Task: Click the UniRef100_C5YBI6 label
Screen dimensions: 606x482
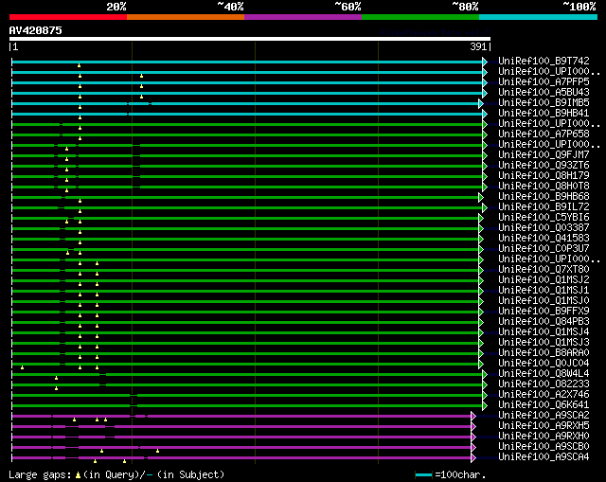Action: 544,218
